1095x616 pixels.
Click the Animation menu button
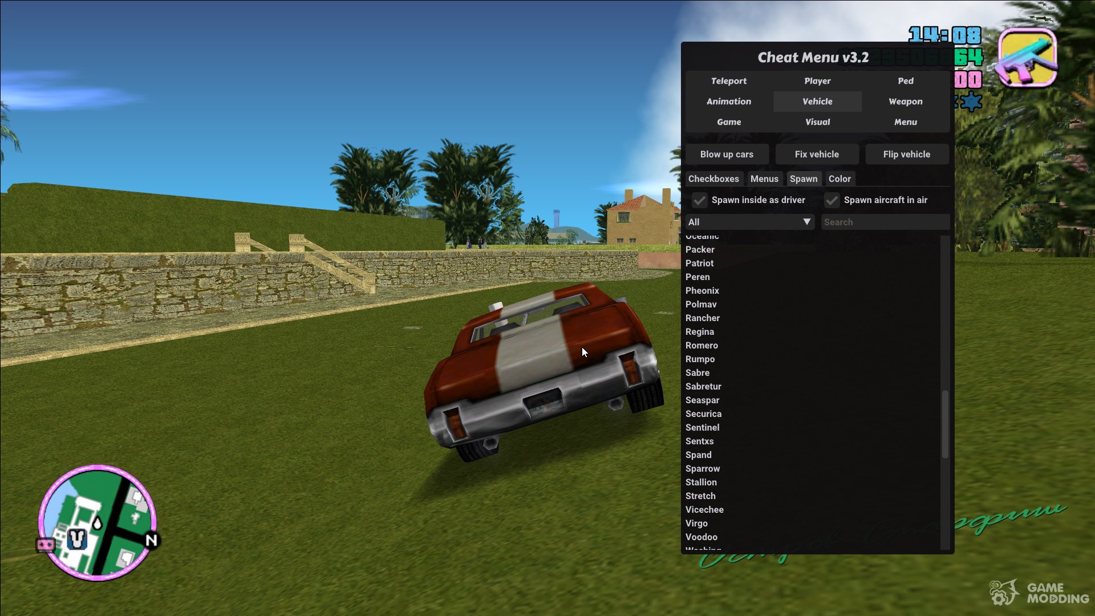coord(728,101)
